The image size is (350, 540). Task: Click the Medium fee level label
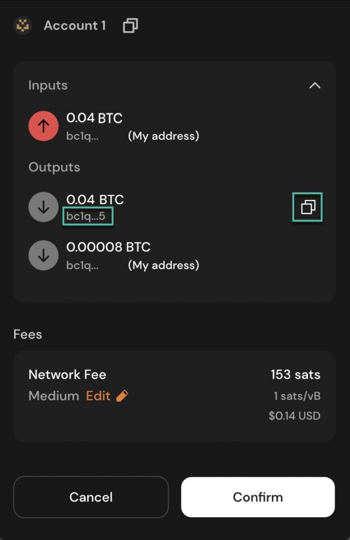point(54,396)
